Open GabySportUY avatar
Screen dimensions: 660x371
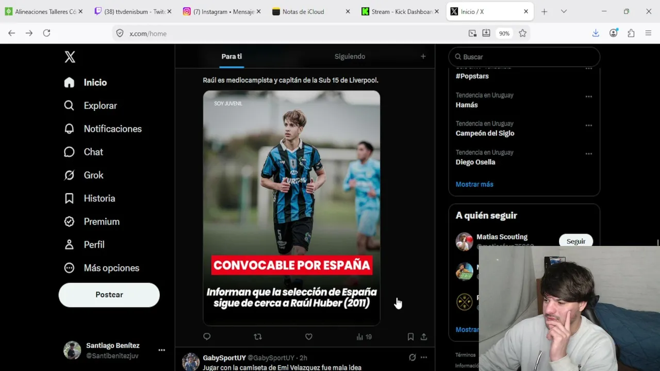click(x=191, y=362)
